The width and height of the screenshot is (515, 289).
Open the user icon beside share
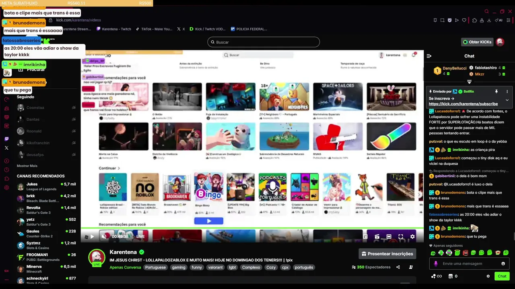click(411, 267)
